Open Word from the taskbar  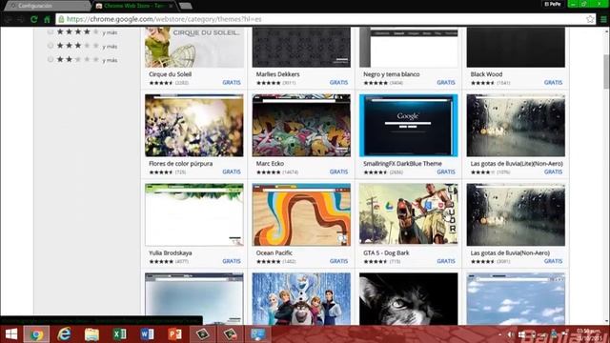pyautogui.click(x=147, y=334)
